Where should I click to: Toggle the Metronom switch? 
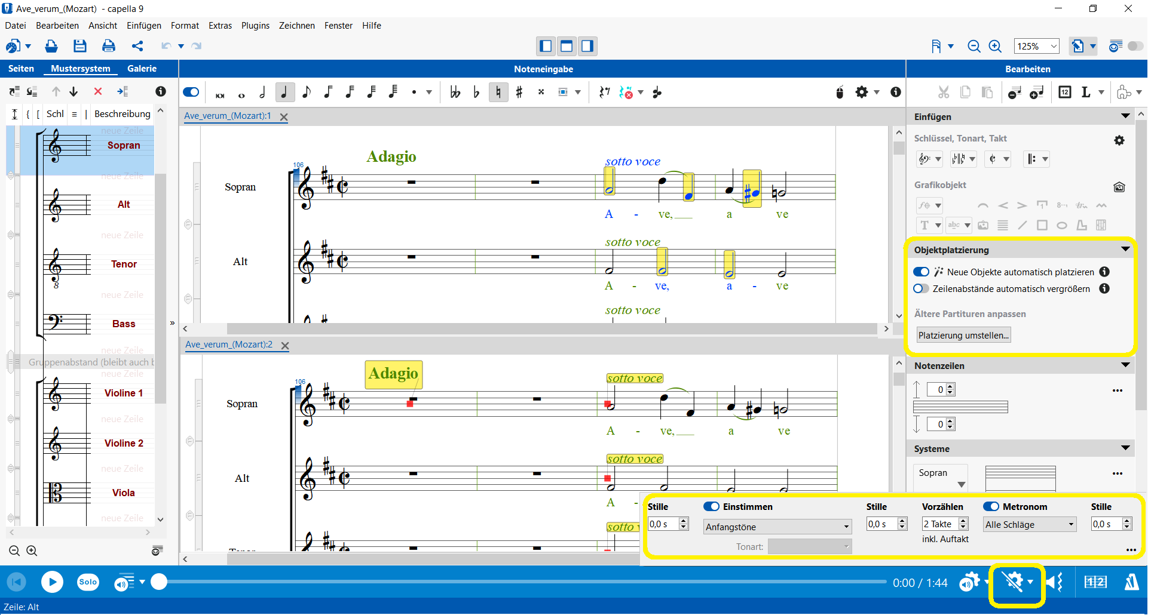coord(991,506)
